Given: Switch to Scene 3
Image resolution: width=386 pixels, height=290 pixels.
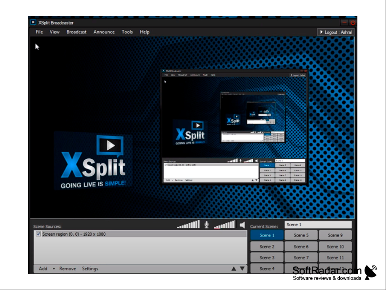Looking at the screenshot, I should click(x=267, y=258).
